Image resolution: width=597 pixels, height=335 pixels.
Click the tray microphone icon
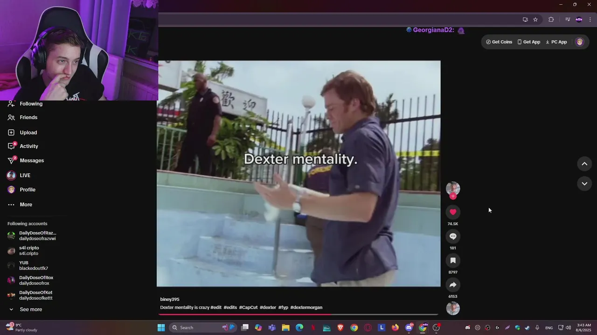[537, 328]
